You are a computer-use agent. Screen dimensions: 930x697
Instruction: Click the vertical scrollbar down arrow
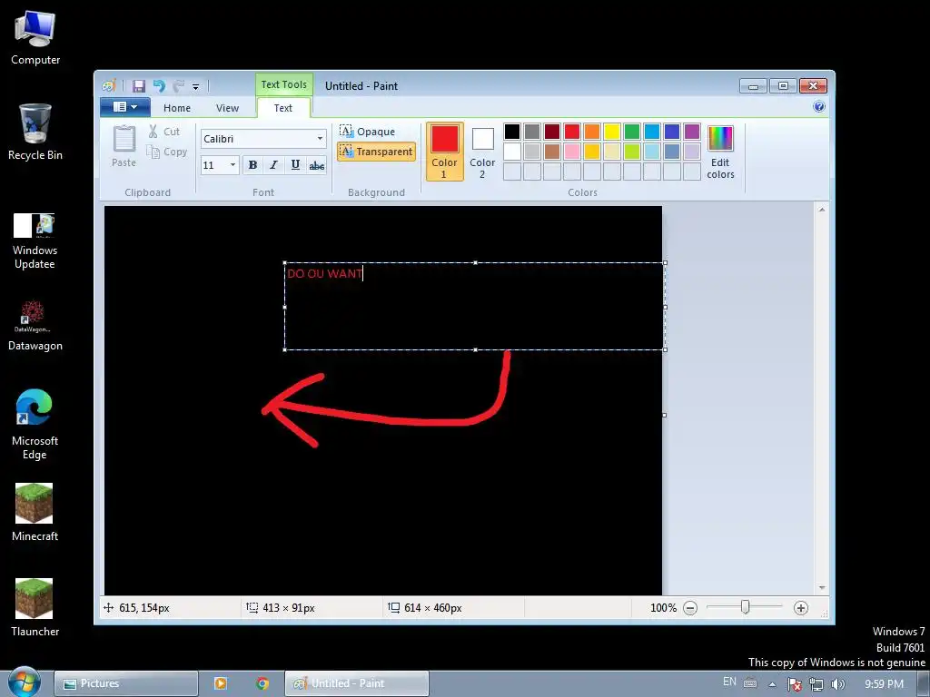coord(821,587)
